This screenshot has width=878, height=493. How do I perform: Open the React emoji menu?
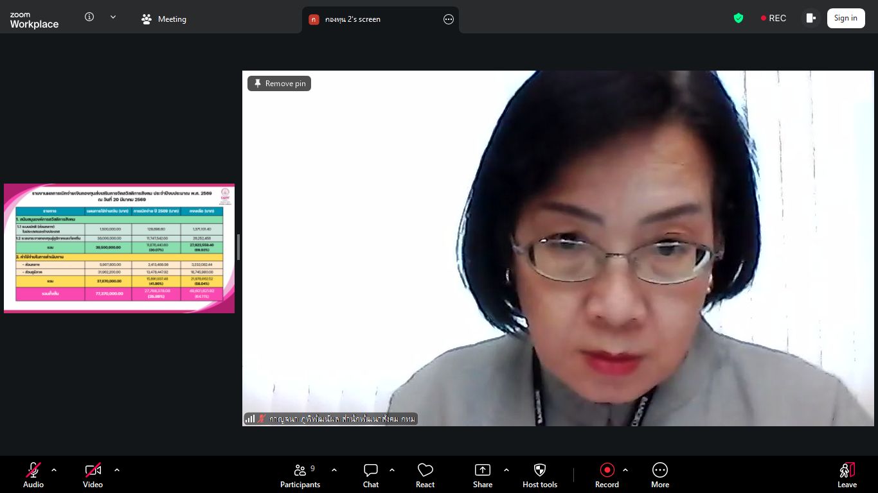425,476
